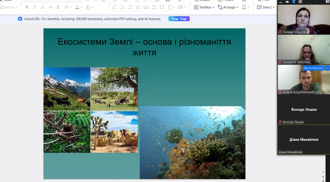
Task: Open the superscript dropdown arrow
Action: pos(71,7)
